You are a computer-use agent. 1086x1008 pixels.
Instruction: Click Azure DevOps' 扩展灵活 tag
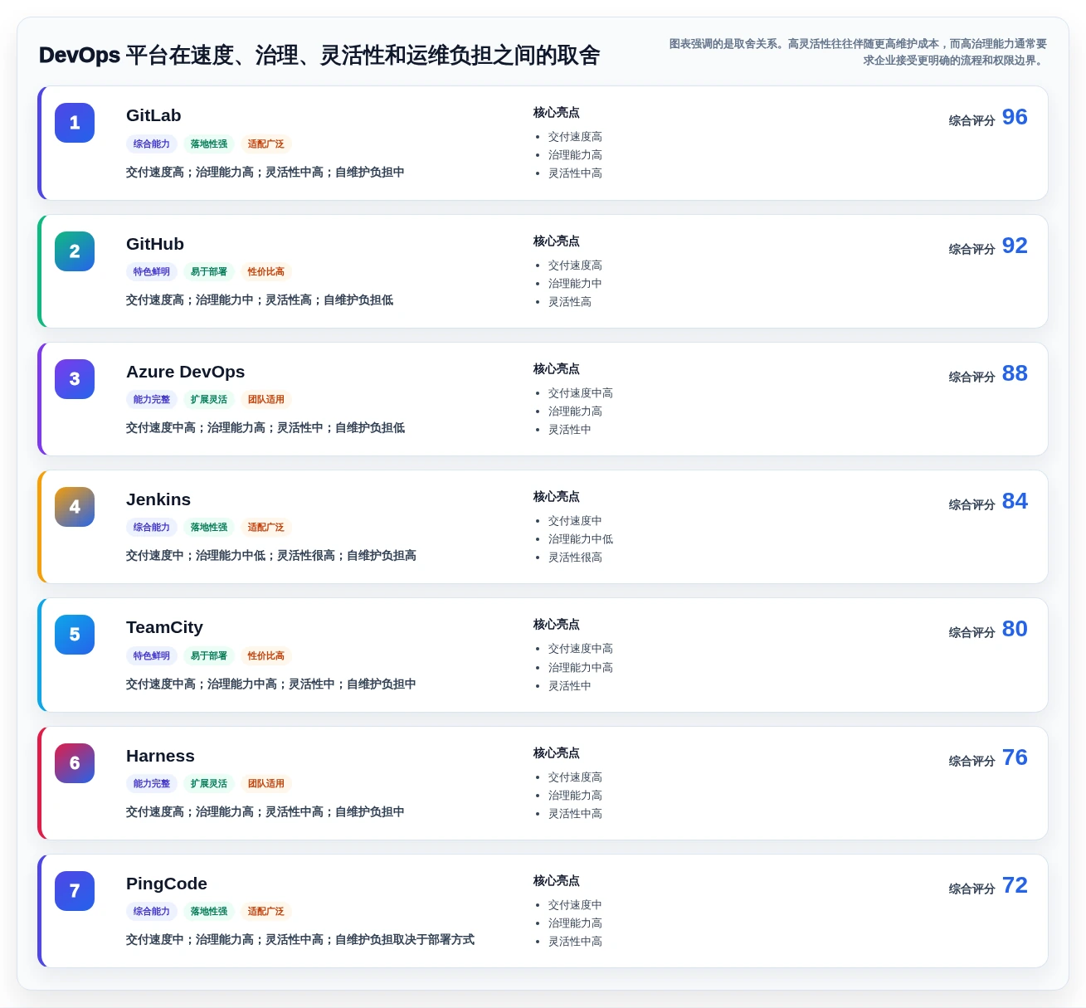coord(209,399)
